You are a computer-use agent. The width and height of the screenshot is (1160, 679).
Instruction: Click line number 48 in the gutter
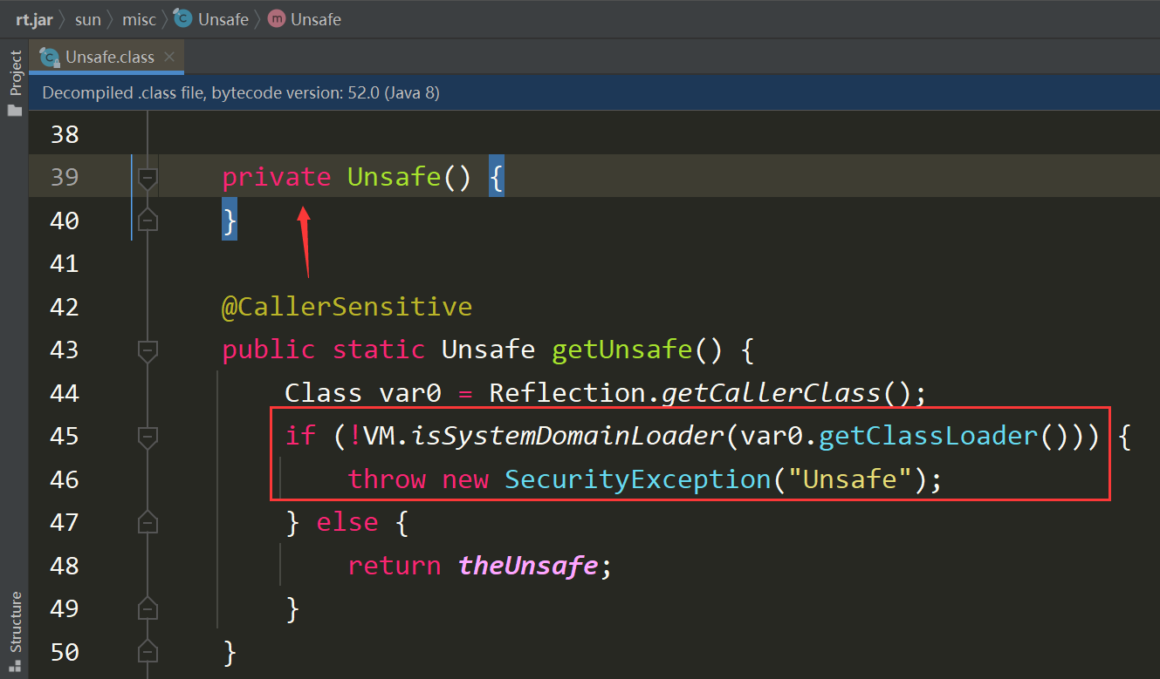[65, 566]
